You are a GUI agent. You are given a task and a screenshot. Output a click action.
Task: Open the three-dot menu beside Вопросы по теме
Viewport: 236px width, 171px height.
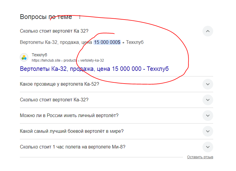click(79, 17)
